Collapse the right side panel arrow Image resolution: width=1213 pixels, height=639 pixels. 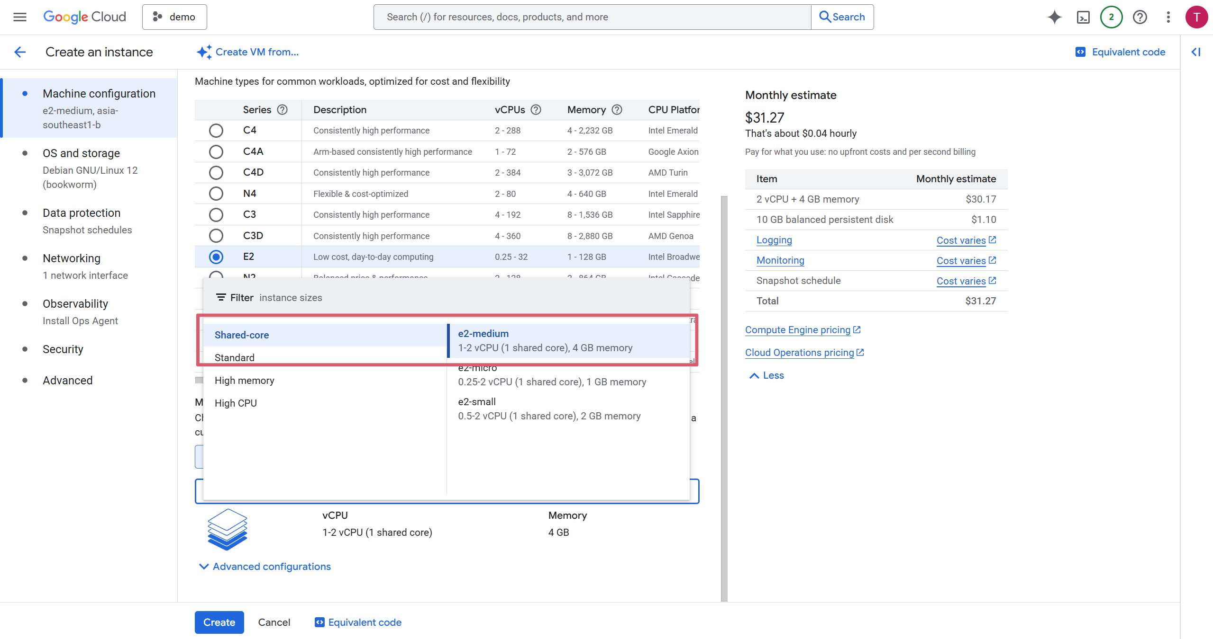coord(1196,52)
